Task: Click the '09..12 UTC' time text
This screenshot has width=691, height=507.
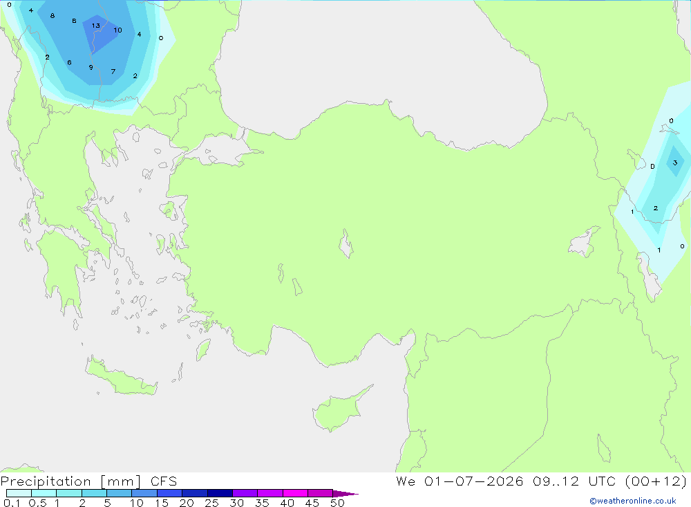Action: 574,481
